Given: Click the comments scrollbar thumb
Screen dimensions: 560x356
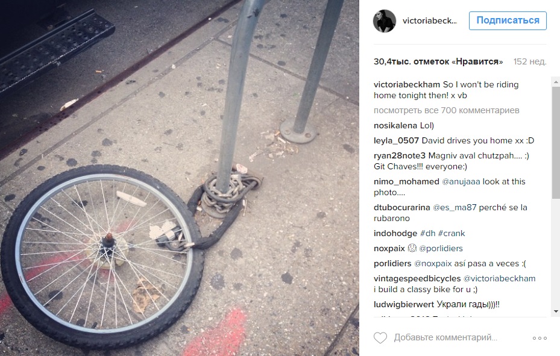Looking at the screenshot, I should point(556,143).
